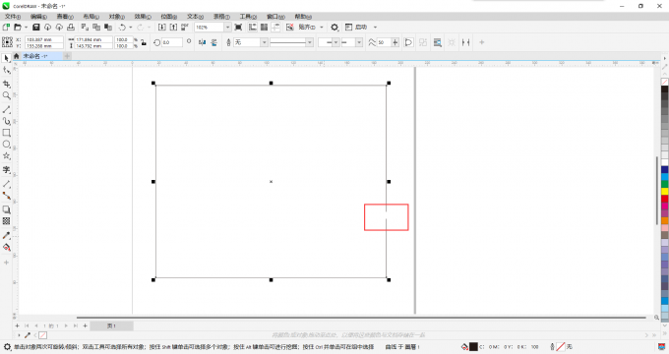
Task: Toggle the grid display button
Action: pos(264,28)
